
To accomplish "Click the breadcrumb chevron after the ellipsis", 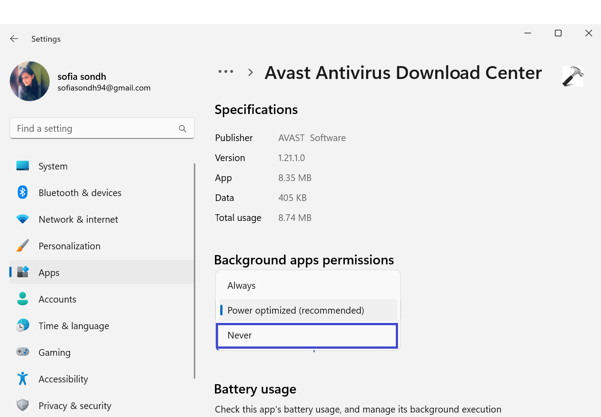I will 250,71.
